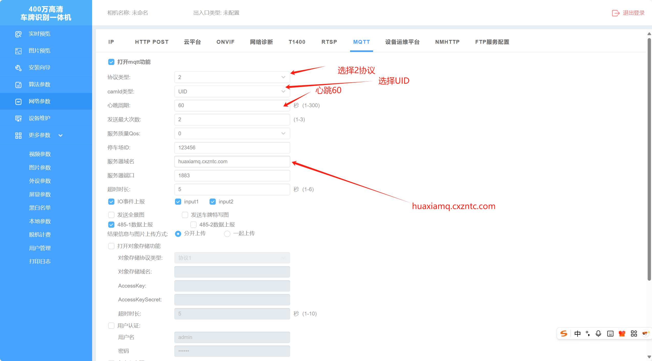Viewport: 652px width, 361px height.
Task: Switch to the HTTP POST tab
Action: click(x=152, y=42)
